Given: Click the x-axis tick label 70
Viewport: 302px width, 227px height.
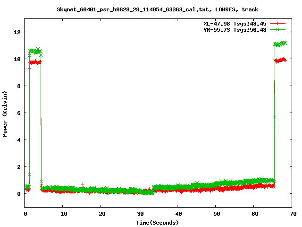Looking at the screenshot, I should pyautogui.click(x=293, y=214).
